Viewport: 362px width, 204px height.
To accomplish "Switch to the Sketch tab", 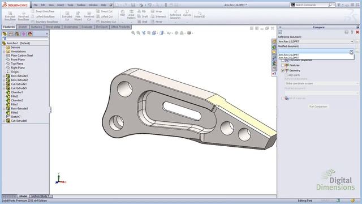I will [23, 27].
